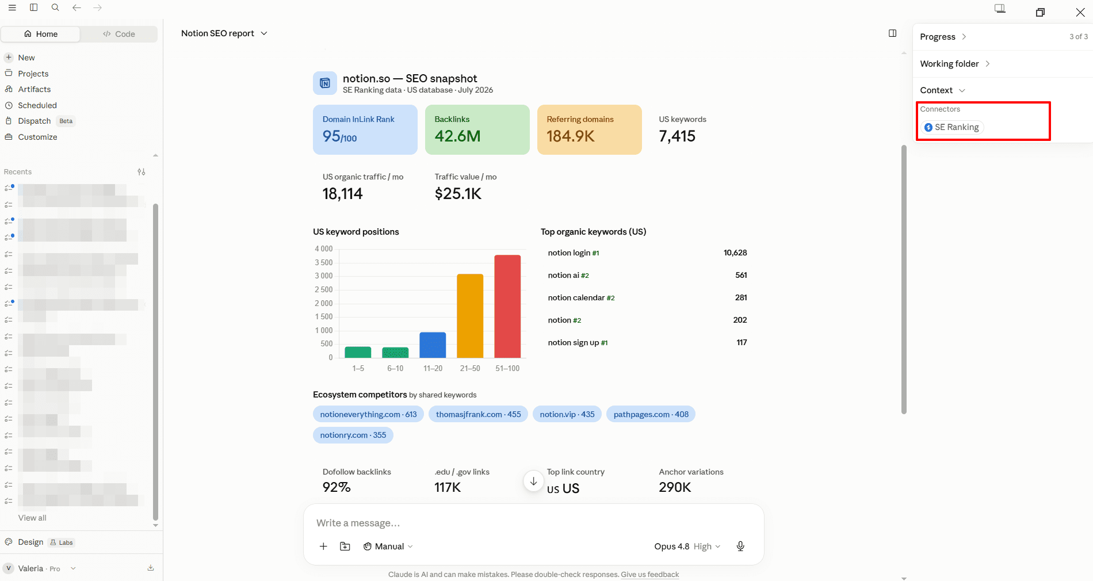
Task: Click the Recents filter settings icon
Action: 142,172
